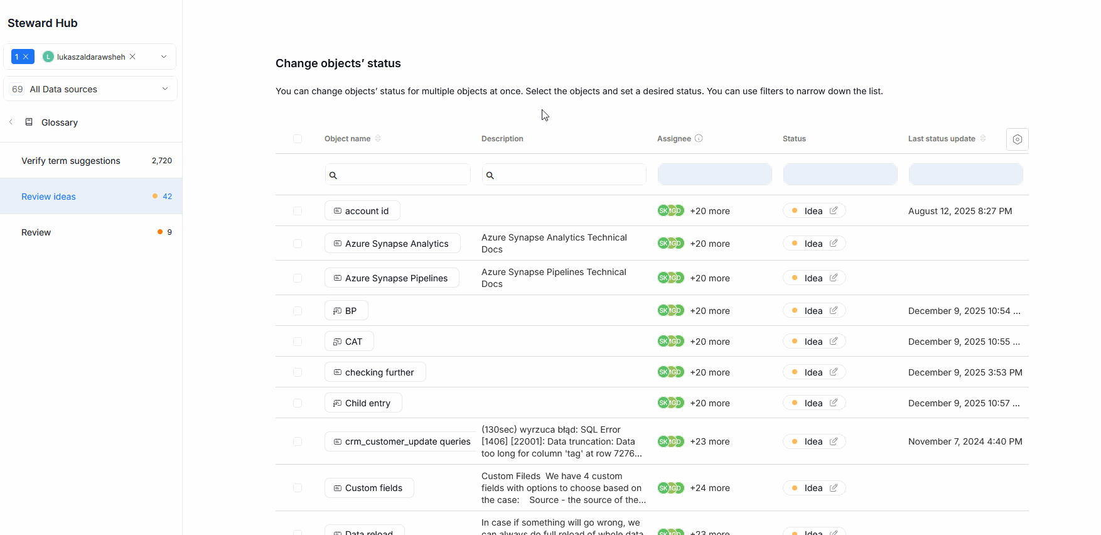Click the Object name search field
Screen dimensions: 1101x535
pyautogui.click(x=398, y=175)
